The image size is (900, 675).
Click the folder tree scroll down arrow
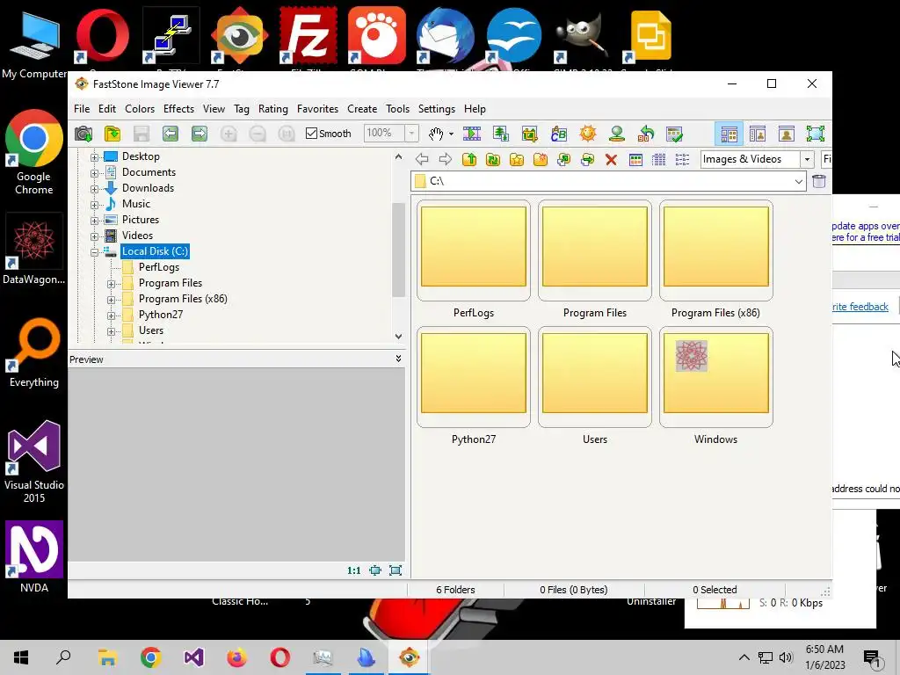coord(398,337)
